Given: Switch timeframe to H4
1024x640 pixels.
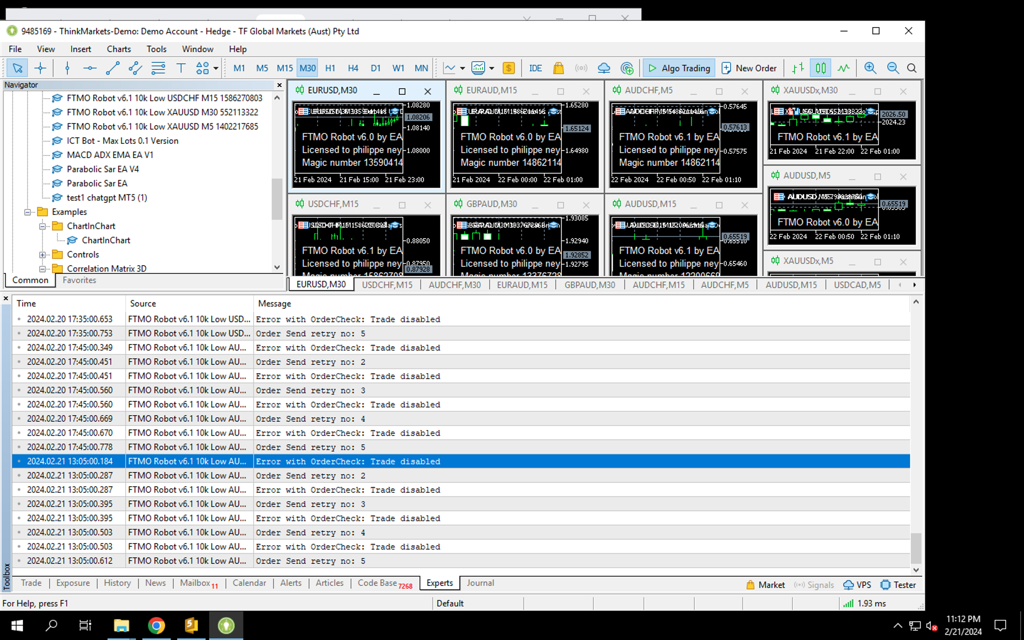Looking at the screenshot, I should tap(353, 68).
